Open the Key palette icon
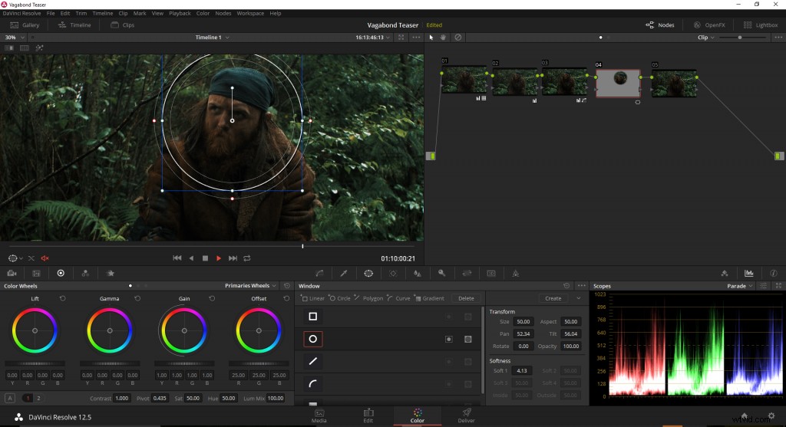 click(442, 273)
